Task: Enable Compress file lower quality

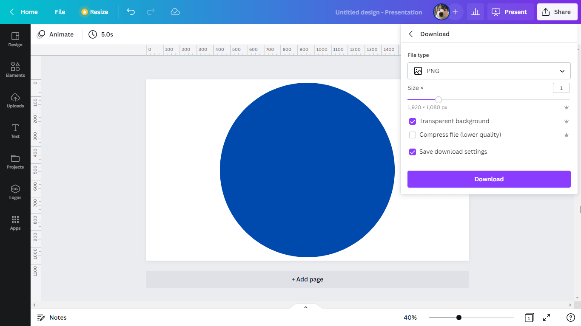Action: (412, 135)
